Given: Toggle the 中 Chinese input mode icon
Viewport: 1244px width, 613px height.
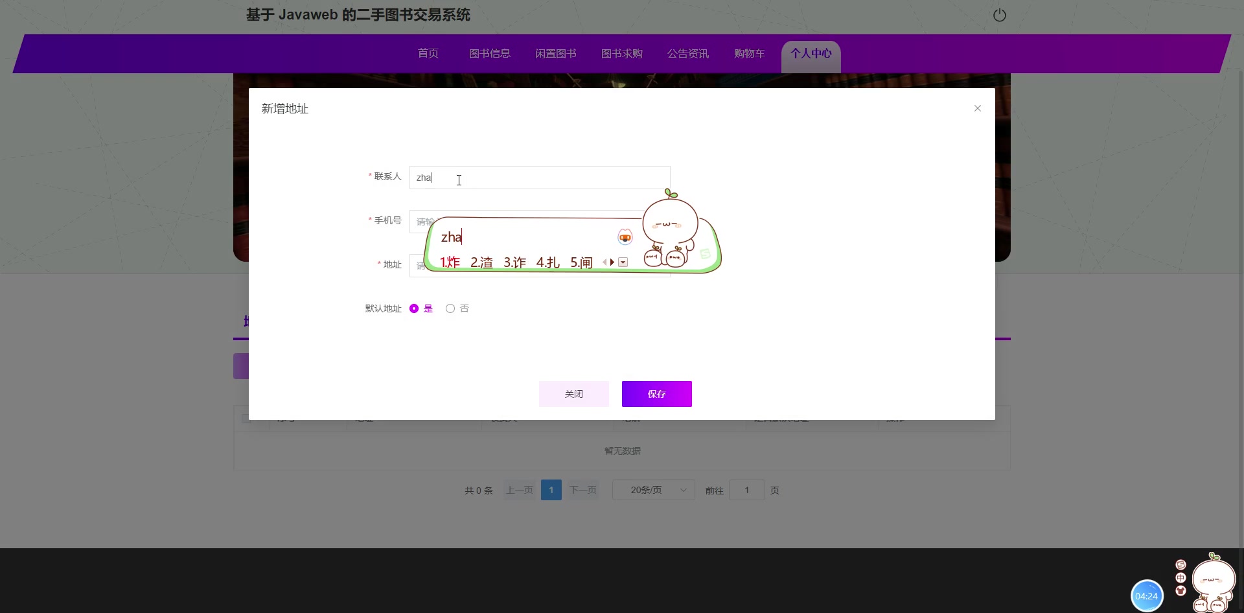Looking at the screenshot, I should click(1181, 577).
